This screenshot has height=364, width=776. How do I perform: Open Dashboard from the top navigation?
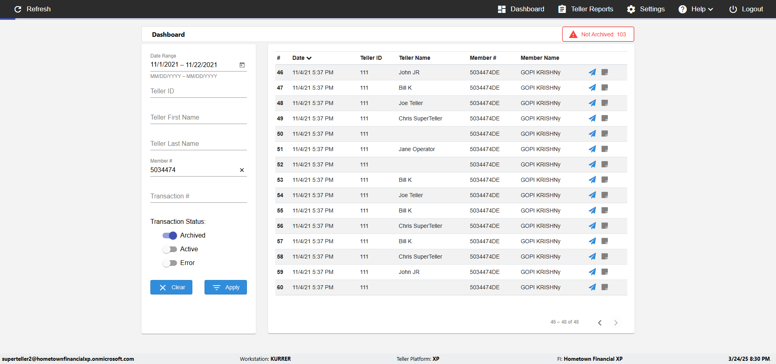pos(521,9)
